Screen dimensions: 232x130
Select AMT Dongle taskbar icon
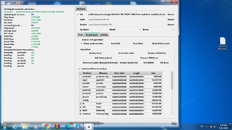(89, 127)
